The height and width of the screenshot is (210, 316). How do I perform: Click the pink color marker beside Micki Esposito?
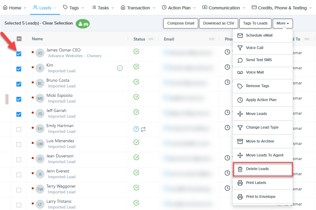point(7,99)
